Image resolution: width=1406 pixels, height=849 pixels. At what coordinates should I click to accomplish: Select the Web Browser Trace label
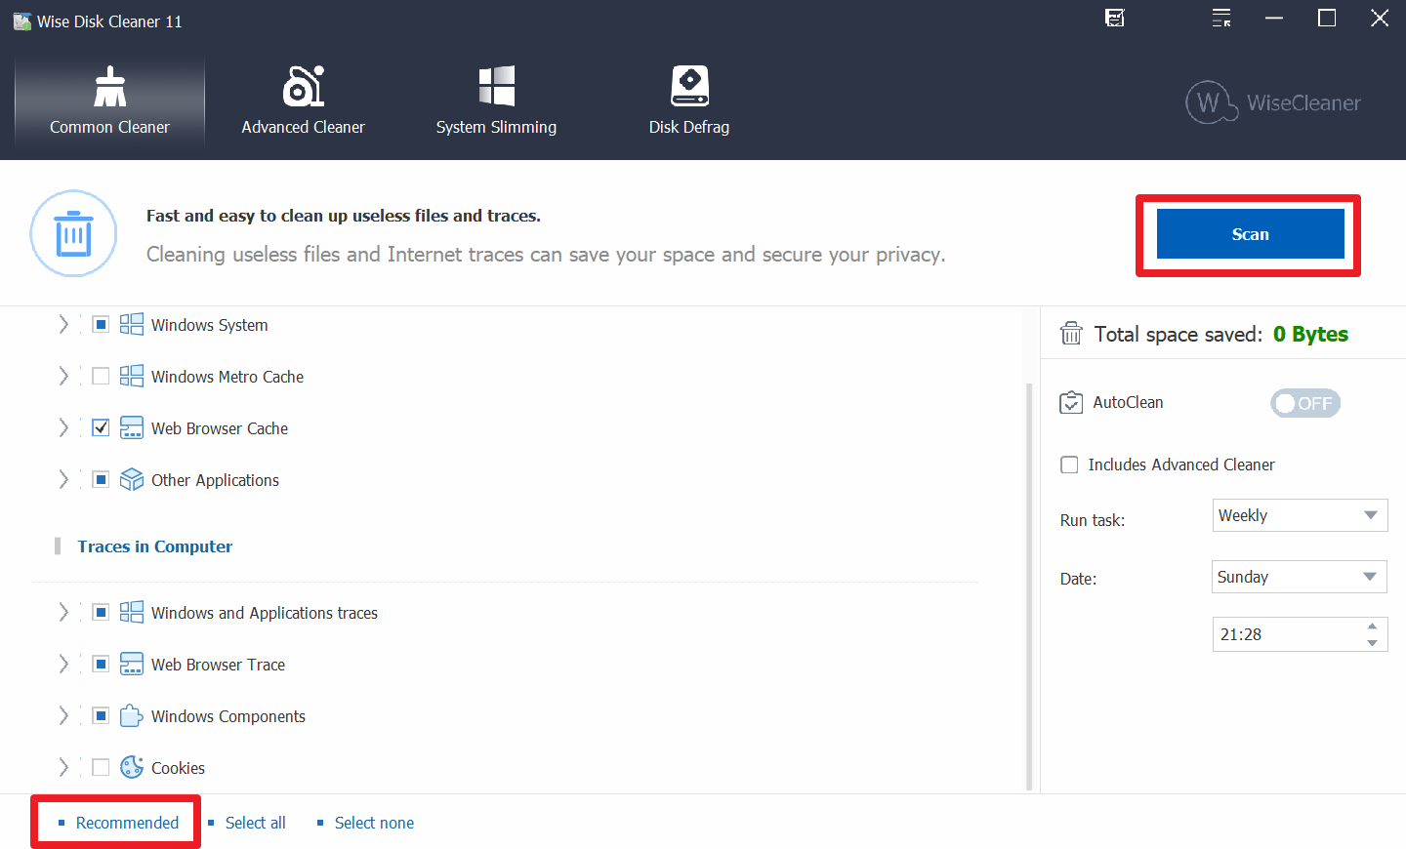pos(218,665)
